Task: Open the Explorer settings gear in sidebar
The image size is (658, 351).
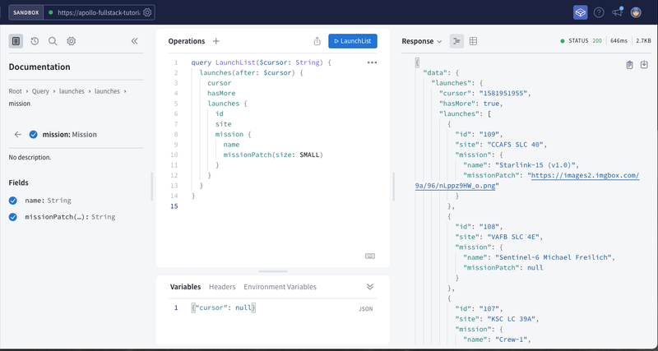Action: (72, 41)
